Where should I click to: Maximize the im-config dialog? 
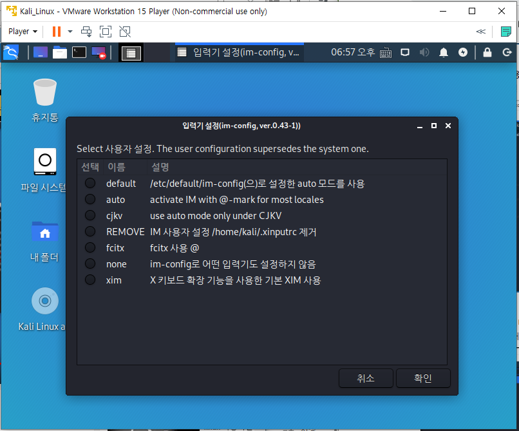433,126
